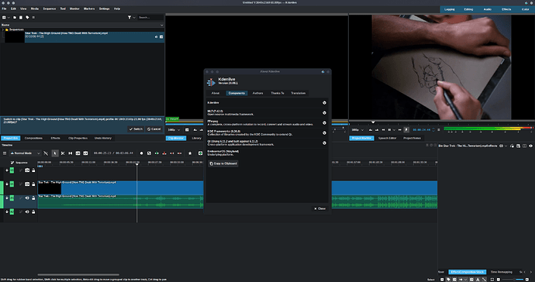
Task: Open the Markers menu
Action: 89,9
